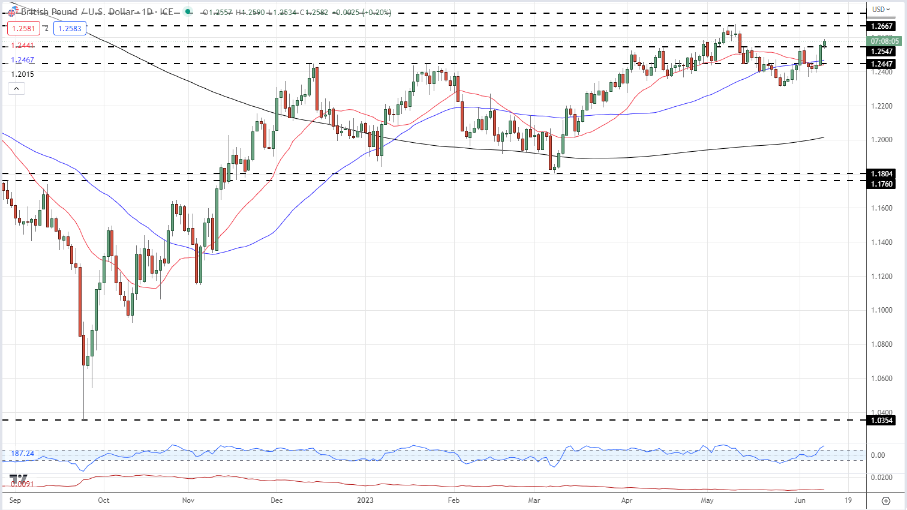Screen dimensions: 907x510
Task: Collapse the indicator legend with the chevron
Action: (x=17, y=89)
